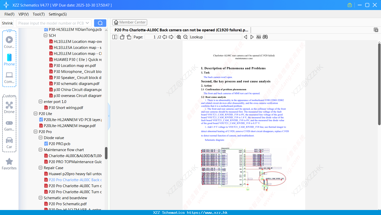Click the yellow VIP gift icon in title bar
Image resolution: width=381 pixels, height=215 pixels.
pyautogui.click(x=350, y=5)
